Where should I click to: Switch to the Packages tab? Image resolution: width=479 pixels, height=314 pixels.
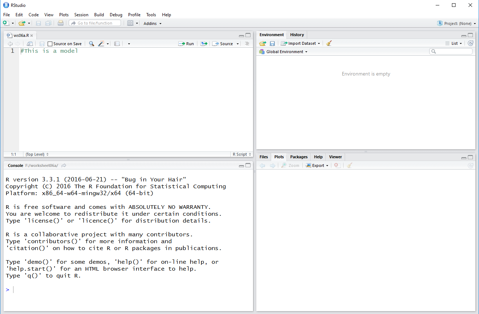(x=299, y=157)
